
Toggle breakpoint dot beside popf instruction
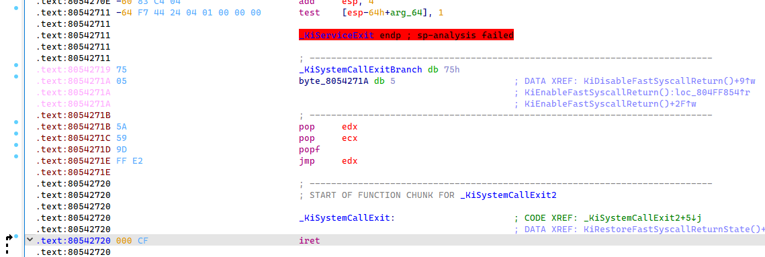[16, 145]
